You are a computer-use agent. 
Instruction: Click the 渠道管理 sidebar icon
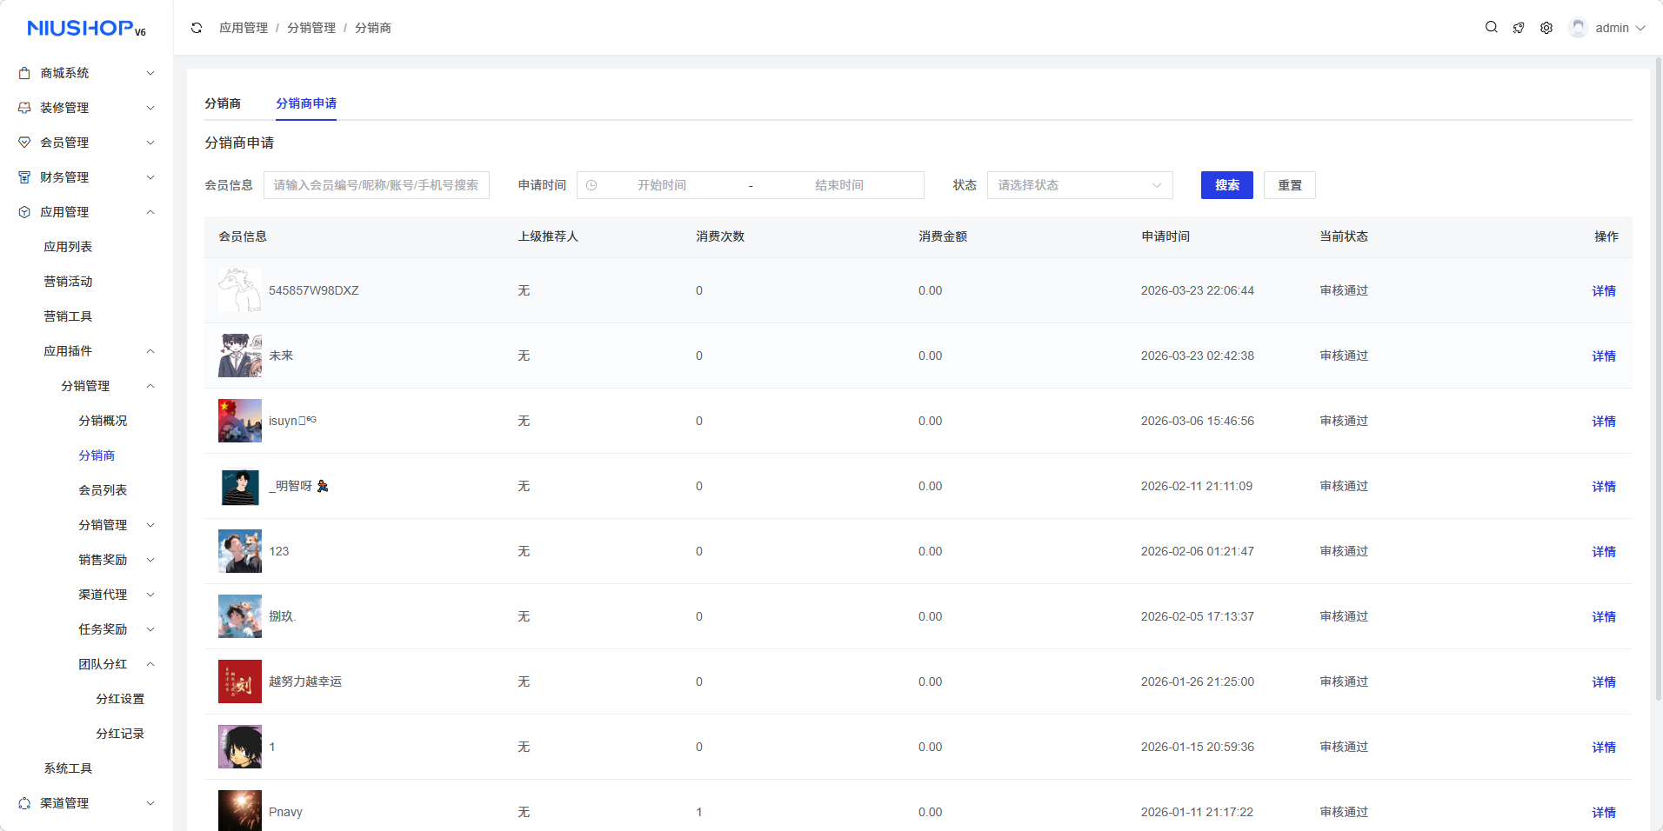pos(24,803)
